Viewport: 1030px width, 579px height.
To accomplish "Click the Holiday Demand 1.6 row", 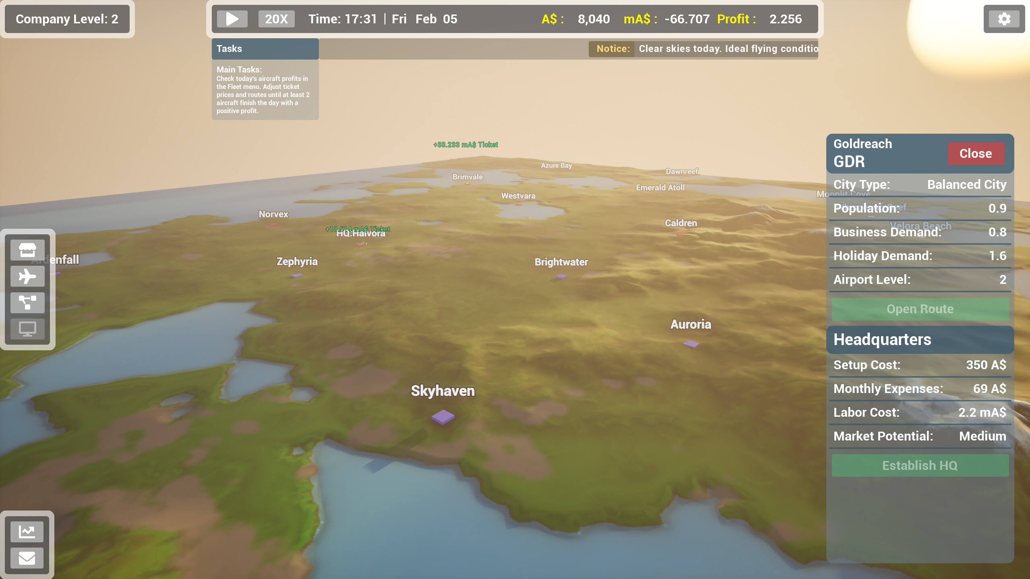I will [x=920, y=256].
